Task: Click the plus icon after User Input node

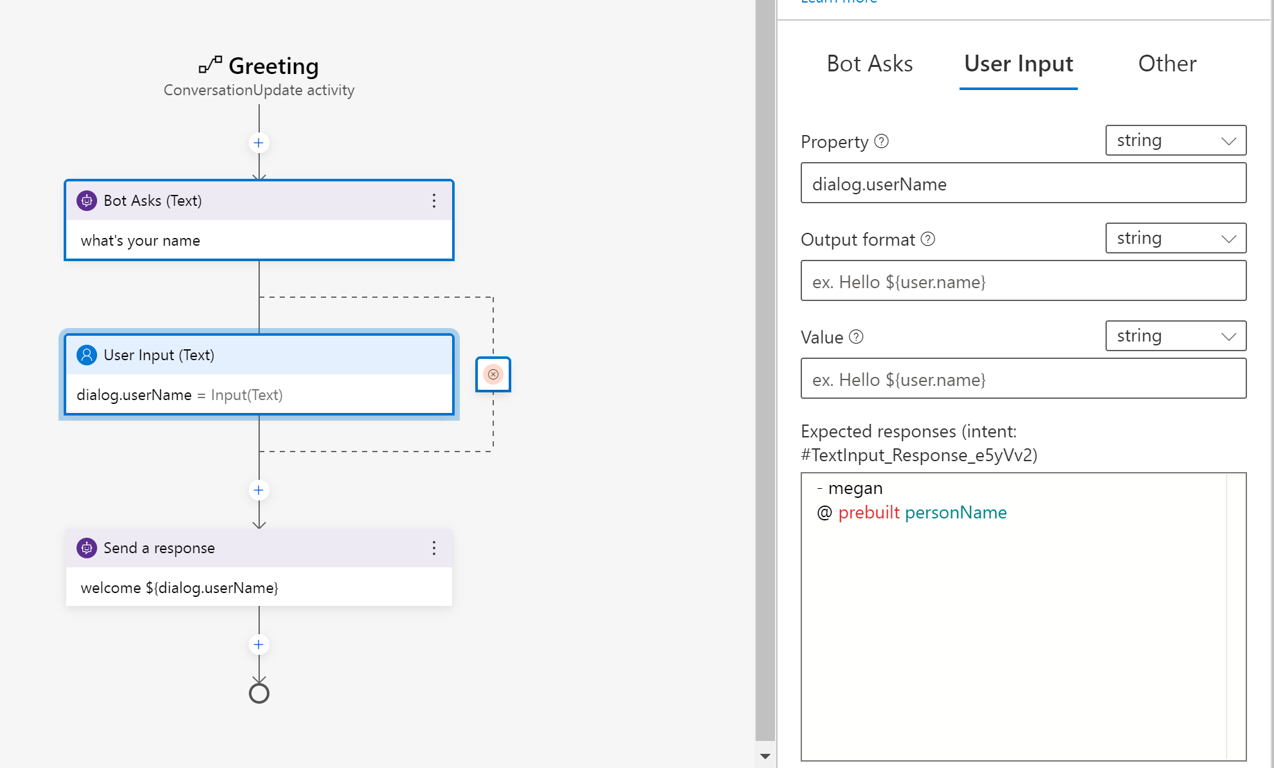Action: coord(259,490)
